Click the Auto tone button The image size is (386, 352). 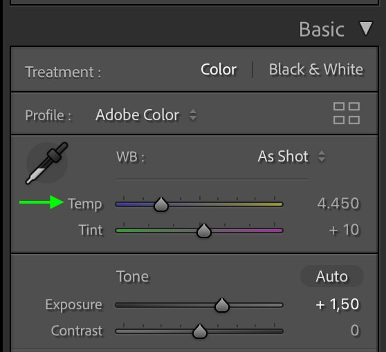point(331,276)
